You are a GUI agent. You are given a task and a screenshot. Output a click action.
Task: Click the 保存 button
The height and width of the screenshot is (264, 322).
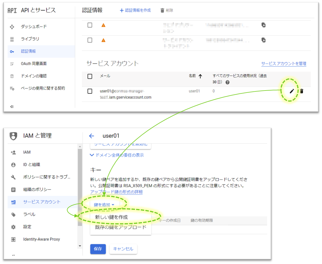pyautogui.click(x=98, y=249)
